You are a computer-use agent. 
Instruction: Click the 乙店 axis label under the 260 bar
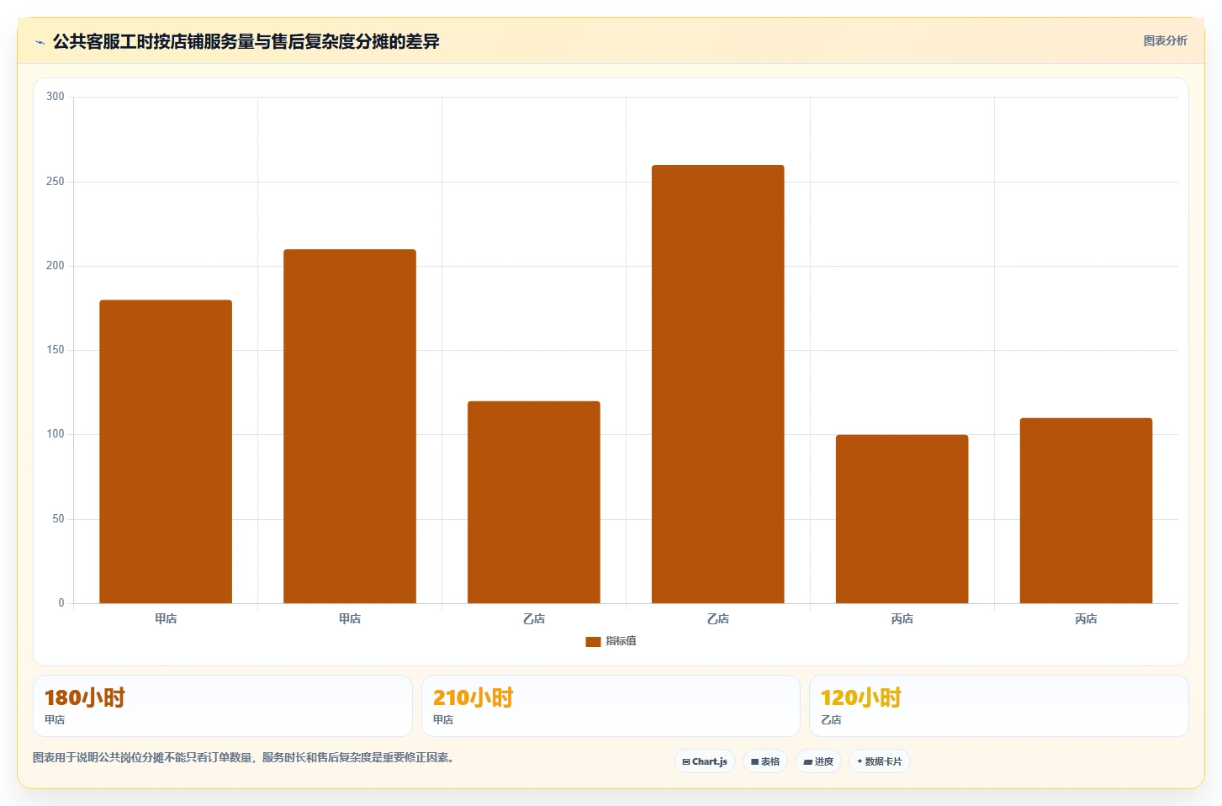pyautogui.click(x=718, y=618)
